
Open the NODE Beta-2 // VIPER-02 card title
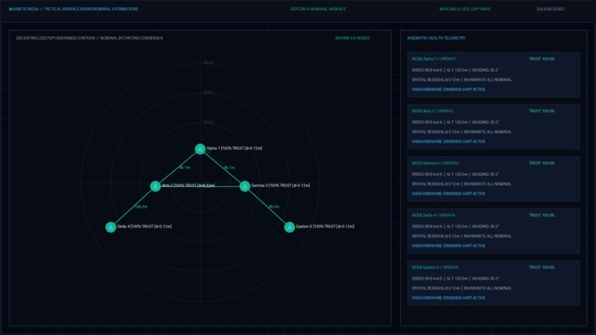(432, 111)
